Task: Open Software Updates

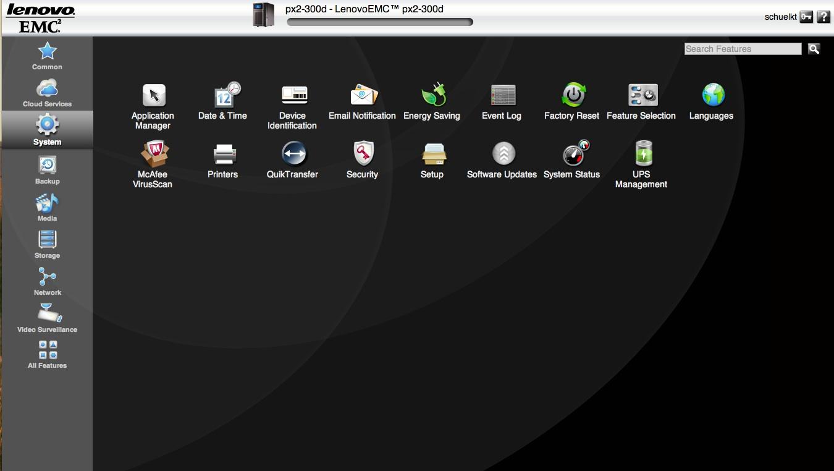Action: tap(502, 155)
